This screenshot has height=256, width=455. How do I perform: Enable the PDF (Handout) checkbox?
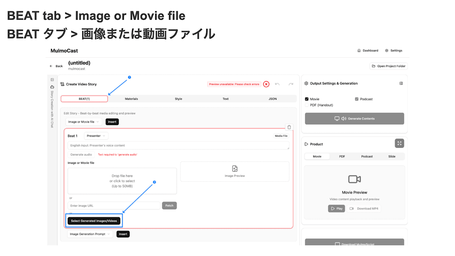click(x=307, y=105)
